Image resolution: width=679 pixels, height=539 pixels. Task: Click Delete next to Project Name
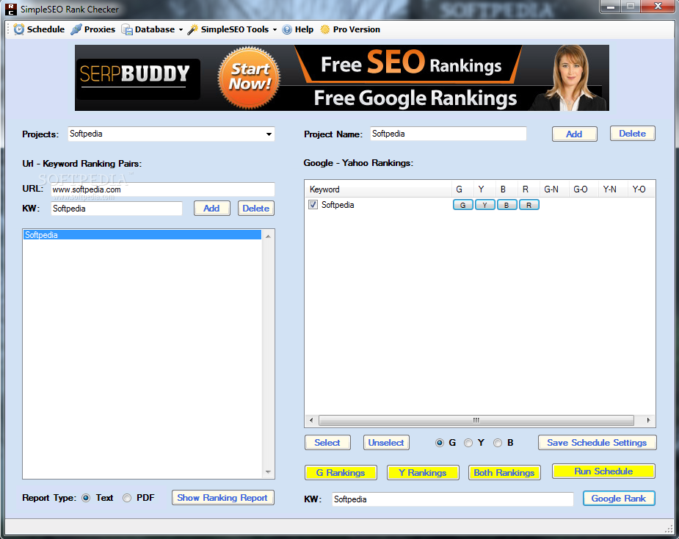pos(632,134)
